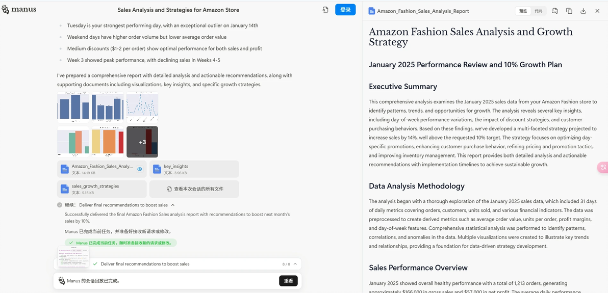This screenshot has height=293, width=608.
Task: Export the report as PDF
Action: (555, 11)
